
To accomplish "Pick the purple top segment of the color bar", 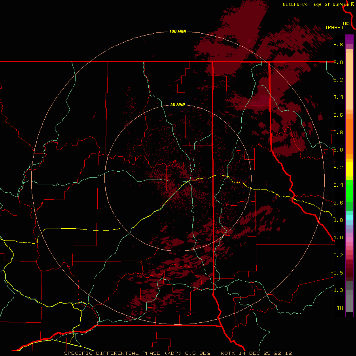I will tap(349, 40).
